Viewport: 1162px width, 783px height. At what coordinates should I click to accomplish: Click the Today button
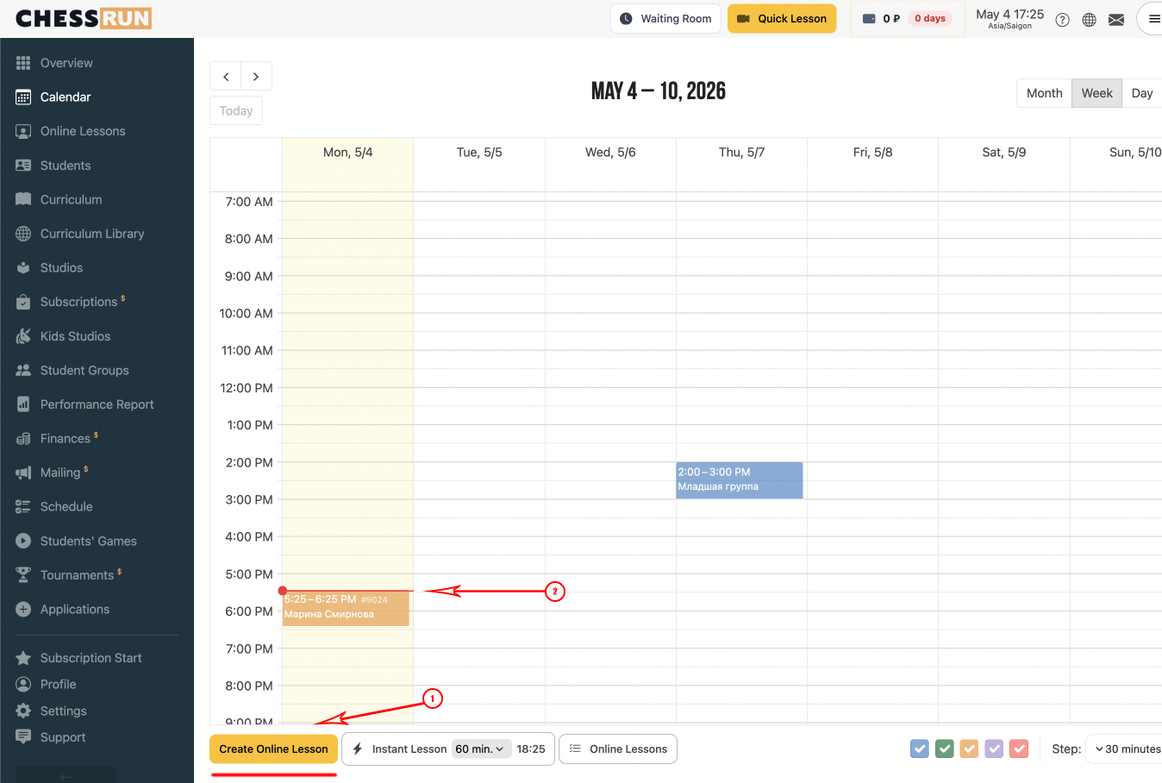click(236, 110)
